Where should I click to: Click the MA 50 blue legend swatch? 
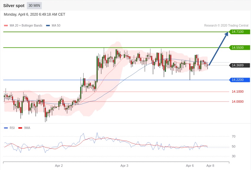(48, 25)
